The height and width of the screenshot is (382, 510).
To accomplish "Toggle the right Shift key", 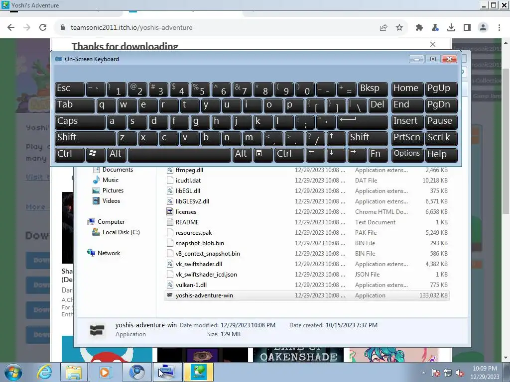I will [x=368, y=138].
